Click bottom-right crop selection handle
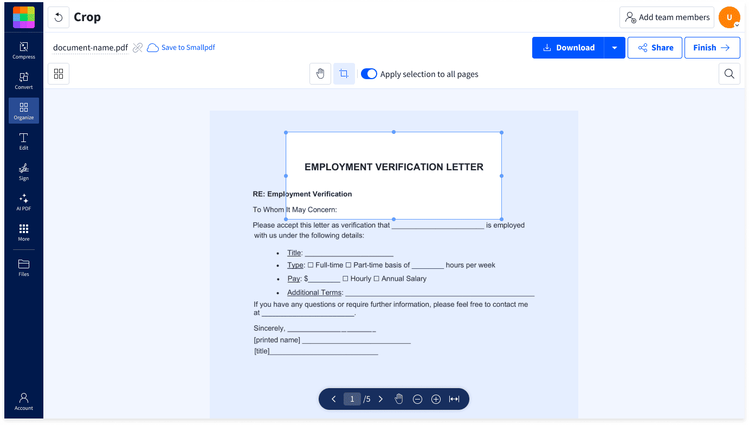749x425 pixels. [501, 219]
